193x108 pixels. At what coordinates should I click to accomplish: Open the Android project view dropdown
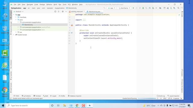pos(18,11)
